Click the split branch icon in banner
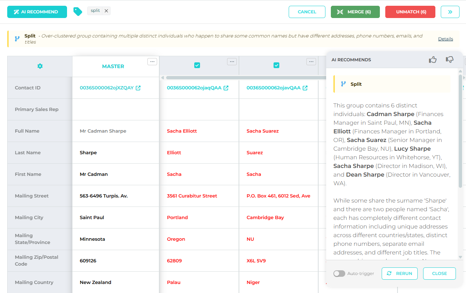The image size is (466, 293). 17,39
